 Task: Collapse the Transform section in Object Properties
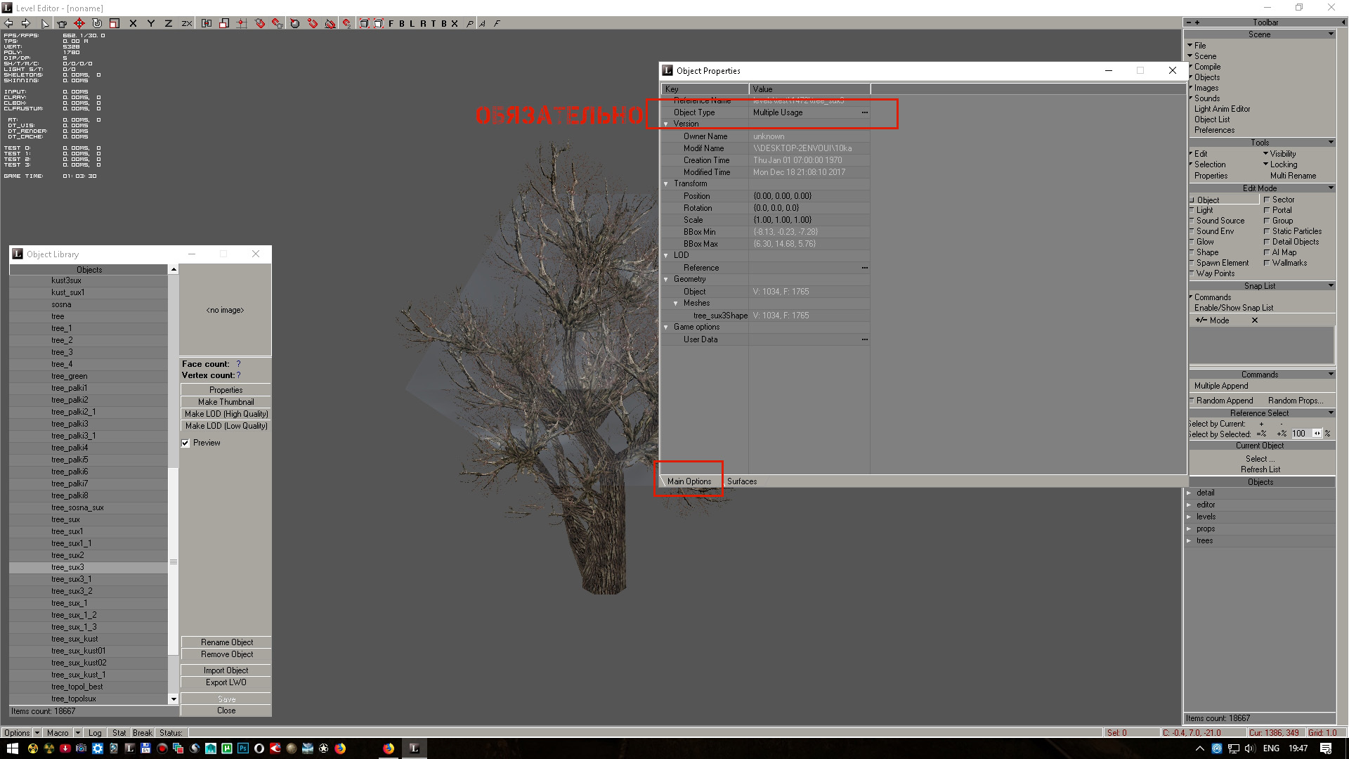[x=666, y=184]
